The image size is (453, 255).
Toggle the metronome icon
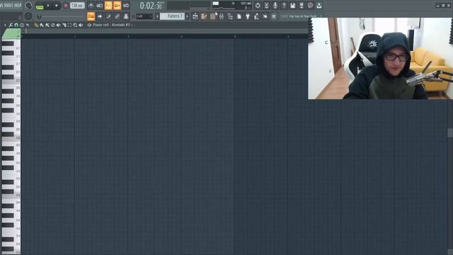(x=91, y=6)
